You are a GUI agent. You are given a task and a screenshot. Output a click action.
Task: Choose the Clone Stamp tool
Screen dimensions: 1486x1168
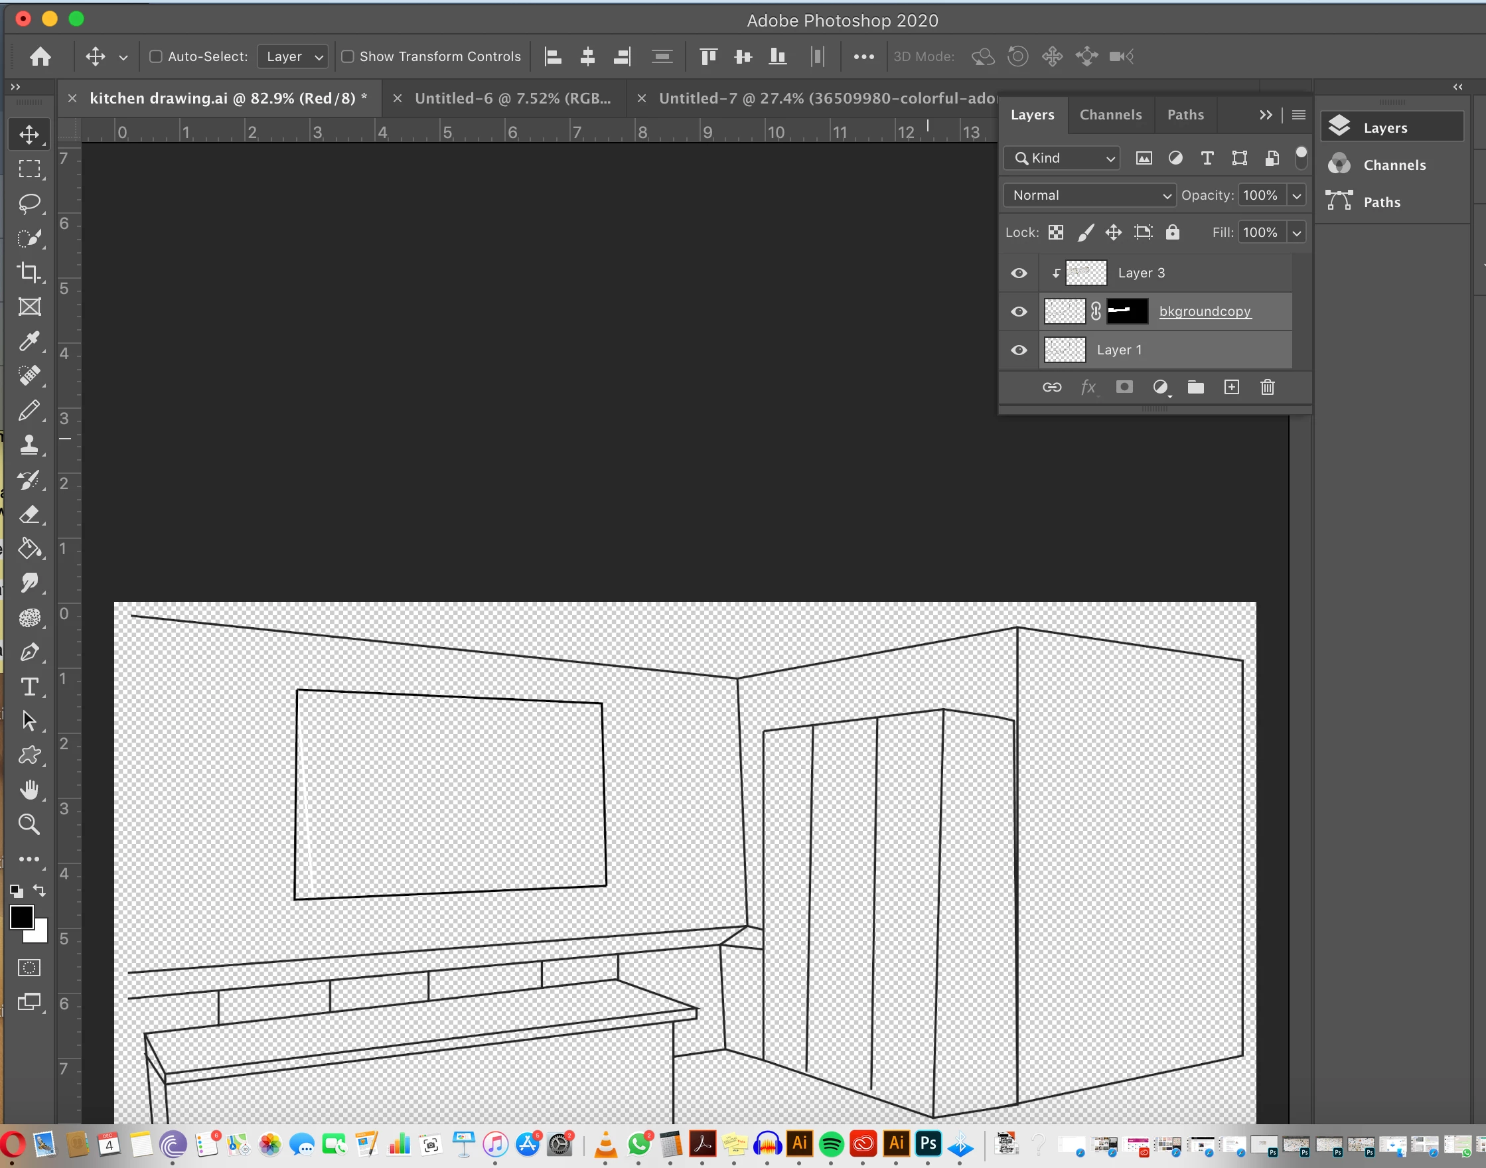29,445
